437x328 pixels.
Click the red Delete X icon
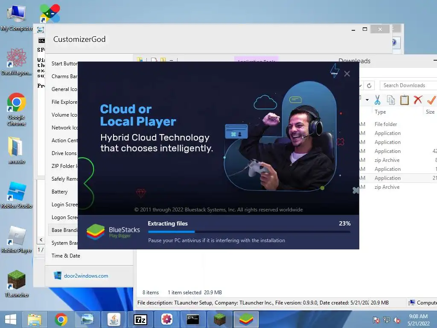click(x=418, y=100)
